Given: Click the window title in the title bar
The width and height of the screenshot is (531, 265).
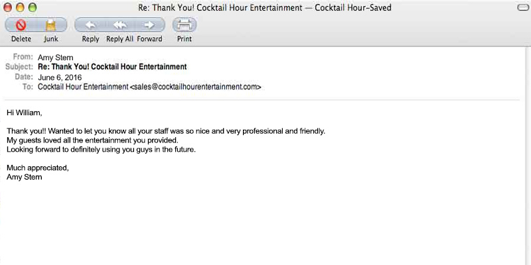Looking at the screenshot, I should [265, 7].
